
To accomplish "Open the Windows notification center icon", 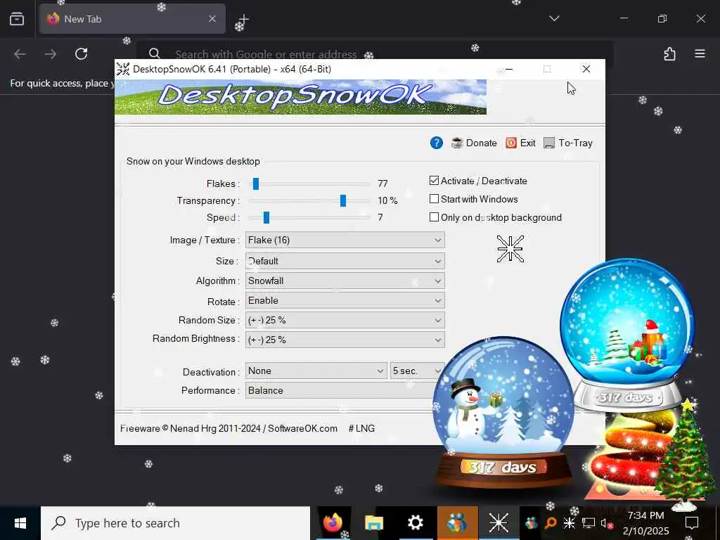I will pyautogui.click(x=692, y=523).
